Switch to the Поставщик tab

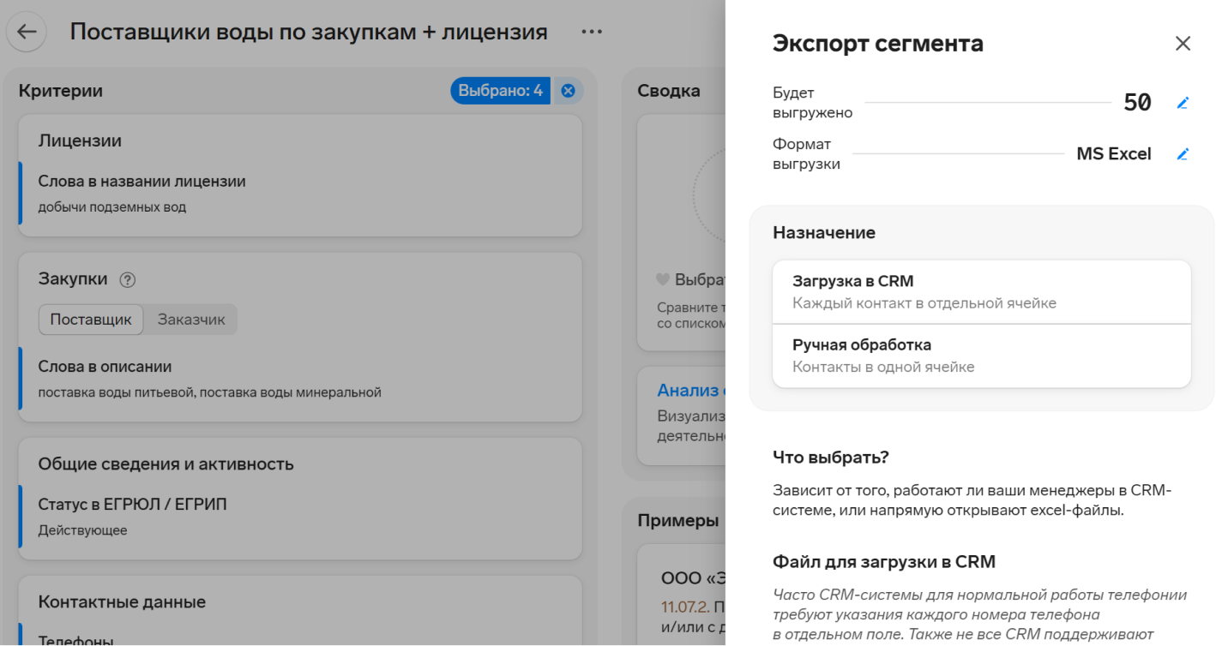(91, 320)
